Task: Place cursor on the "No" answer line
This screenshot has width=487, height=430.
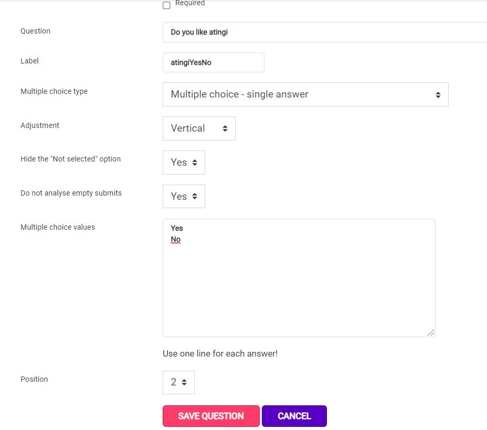Action: [175, 240]
